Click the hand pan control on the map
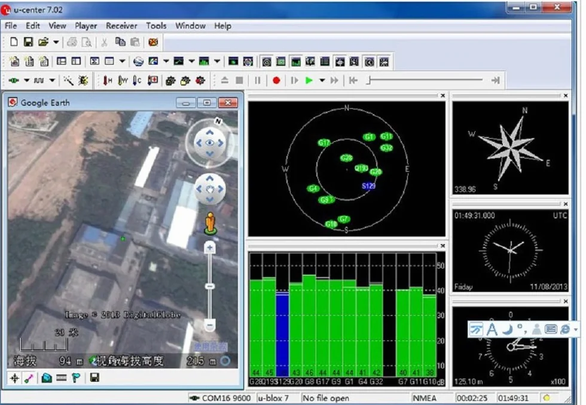Screen dimensions: 586x405 click(210, 189)
